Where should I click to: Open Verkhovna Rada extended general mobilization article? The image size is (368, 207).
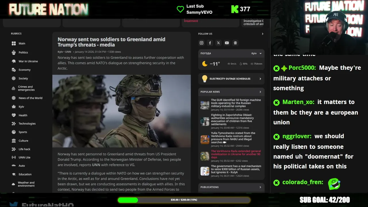click(236, 154)
